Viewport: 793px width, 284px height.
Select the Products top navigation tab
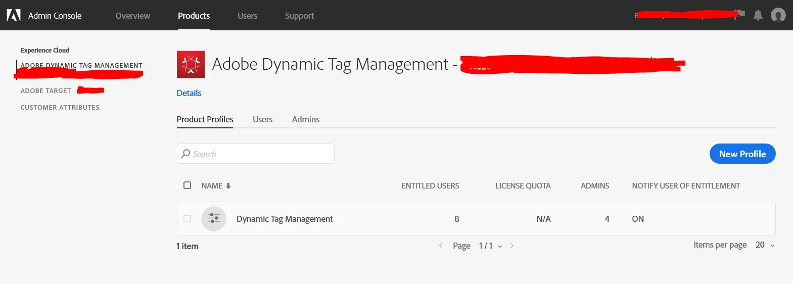[194, 16]
